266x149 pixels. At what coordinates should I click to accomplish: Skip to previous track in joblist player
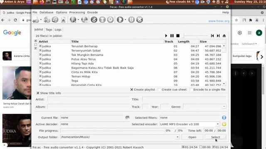212,36
